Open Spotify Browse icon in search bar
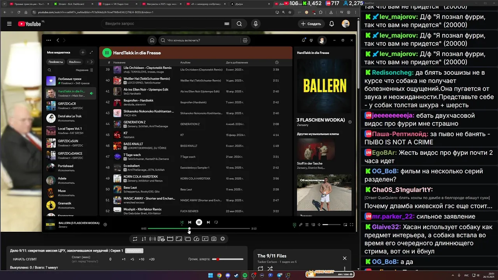 coord(245,40)
